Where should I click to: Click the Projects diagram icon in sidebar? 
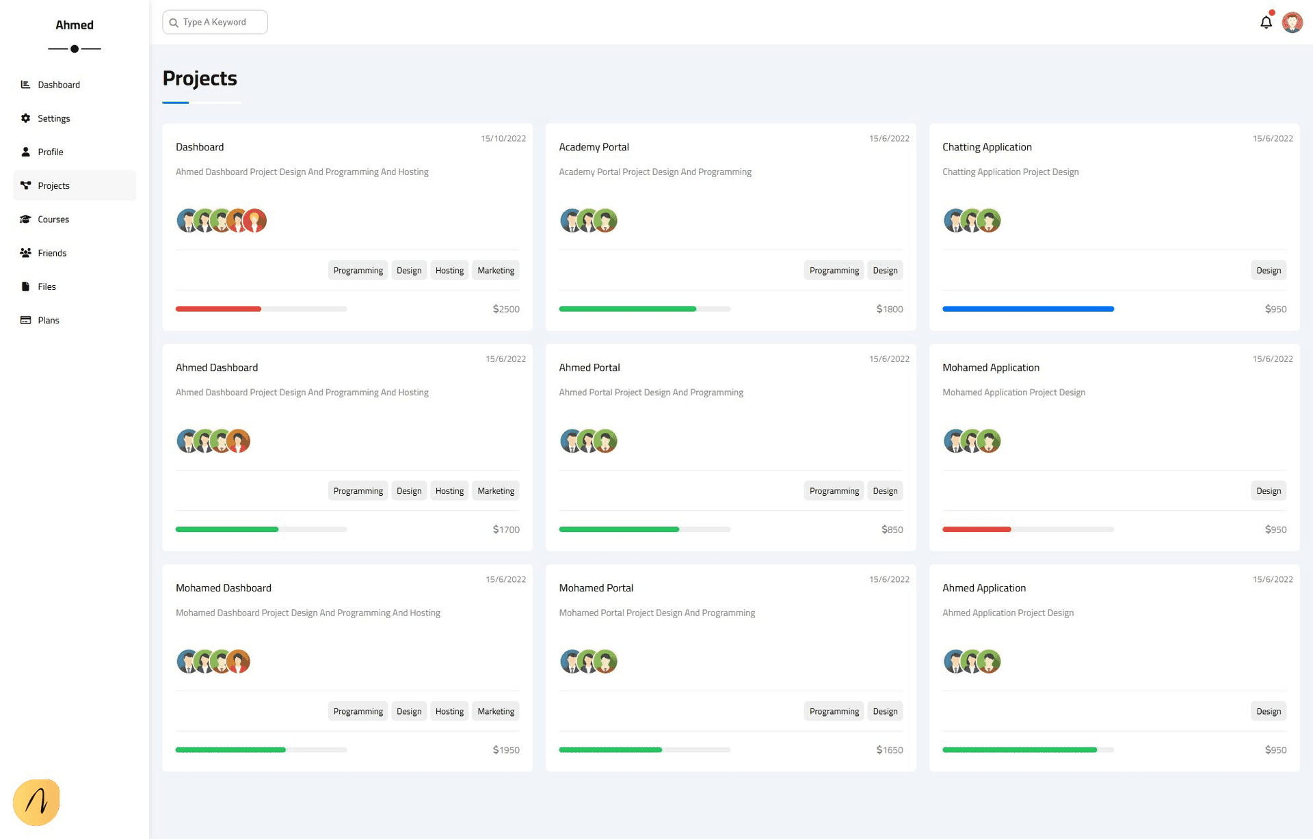(25, 185)
